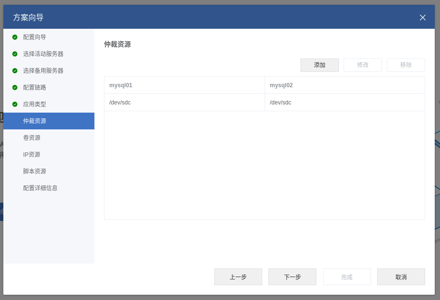Select the 脚本资源 step in sidebar
440x300 pixels.
tap(35, 171)
